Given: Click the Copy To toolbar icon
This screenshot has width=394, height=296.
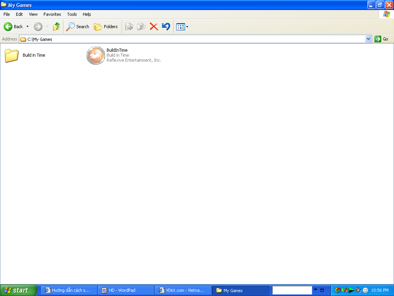Looking at the screenshot, I should pos(141,27).
